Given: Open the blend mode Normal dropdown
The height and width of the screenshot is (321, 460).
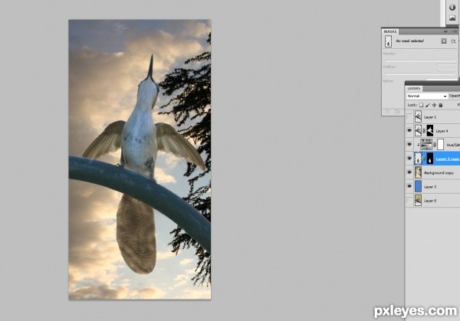Looking at the screenshot, I should 427,97.
